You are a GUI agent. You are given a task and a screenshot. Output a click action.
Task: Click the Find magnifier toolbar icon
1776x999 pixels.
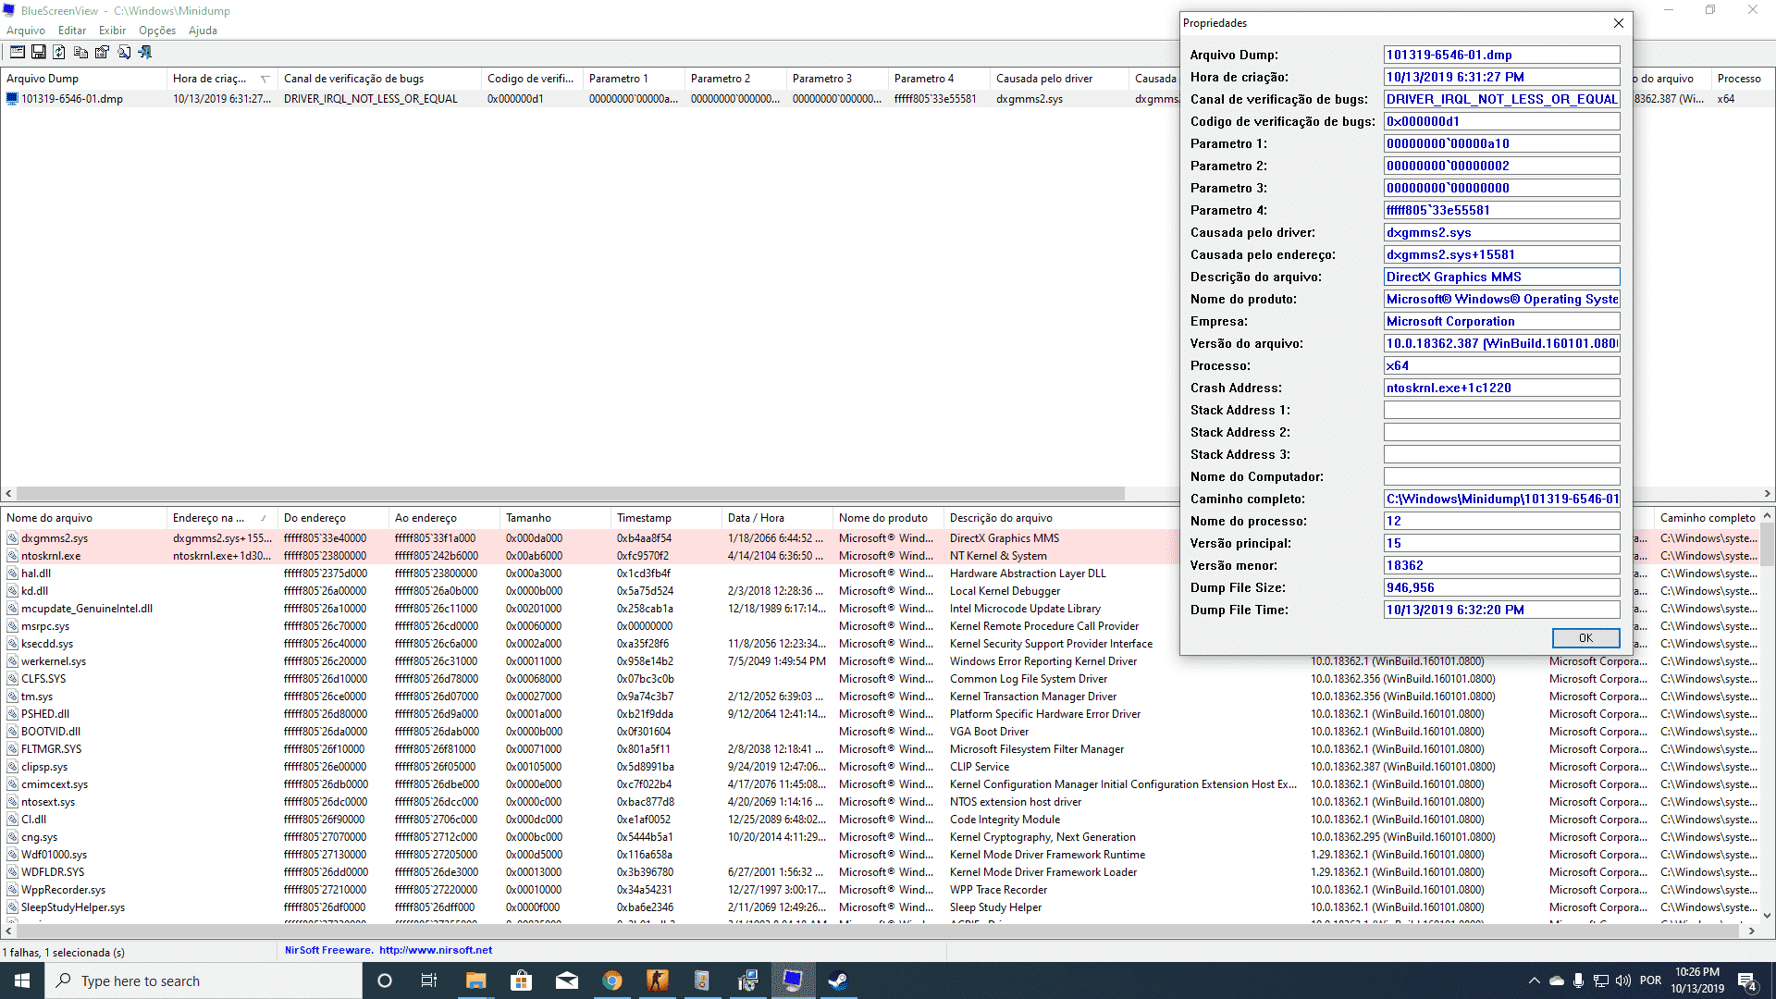[124, 53]
